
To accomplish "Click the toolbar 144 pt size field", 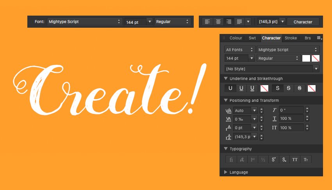I will [136, 22].
